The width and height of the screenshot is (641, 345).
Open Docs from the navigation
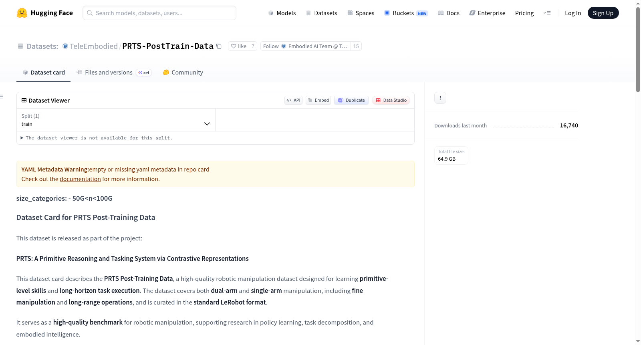(x=449, y=13)
